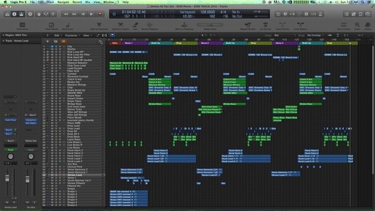
Task: Open the Snap Bar dropdown
Action: click(285, 35)
